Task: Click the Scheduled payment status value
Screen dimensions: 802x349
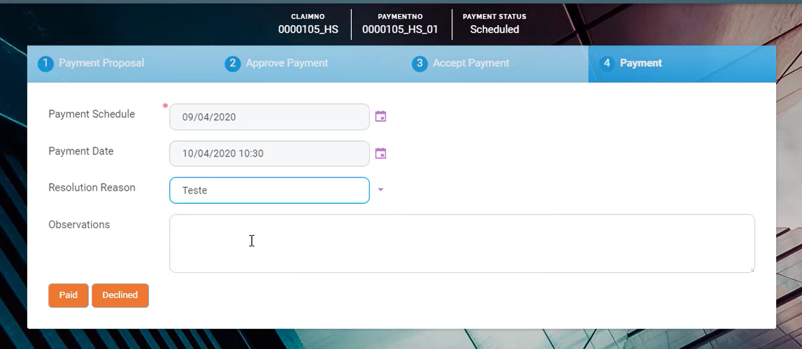Action: coord(494,29)
